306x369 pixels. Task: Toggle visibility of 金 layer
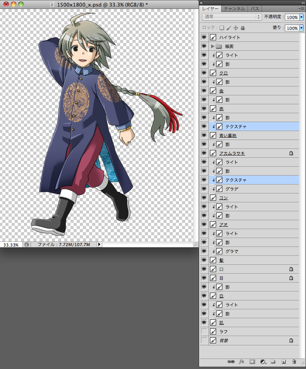[x=204, y=91]
